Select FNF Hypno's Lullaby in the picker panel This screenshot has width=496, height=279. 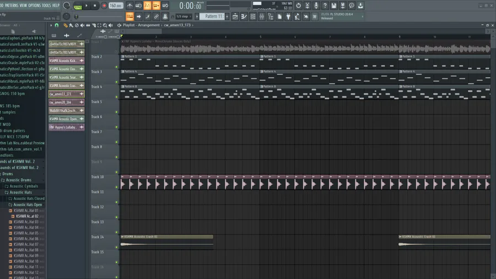click(67, 127)
